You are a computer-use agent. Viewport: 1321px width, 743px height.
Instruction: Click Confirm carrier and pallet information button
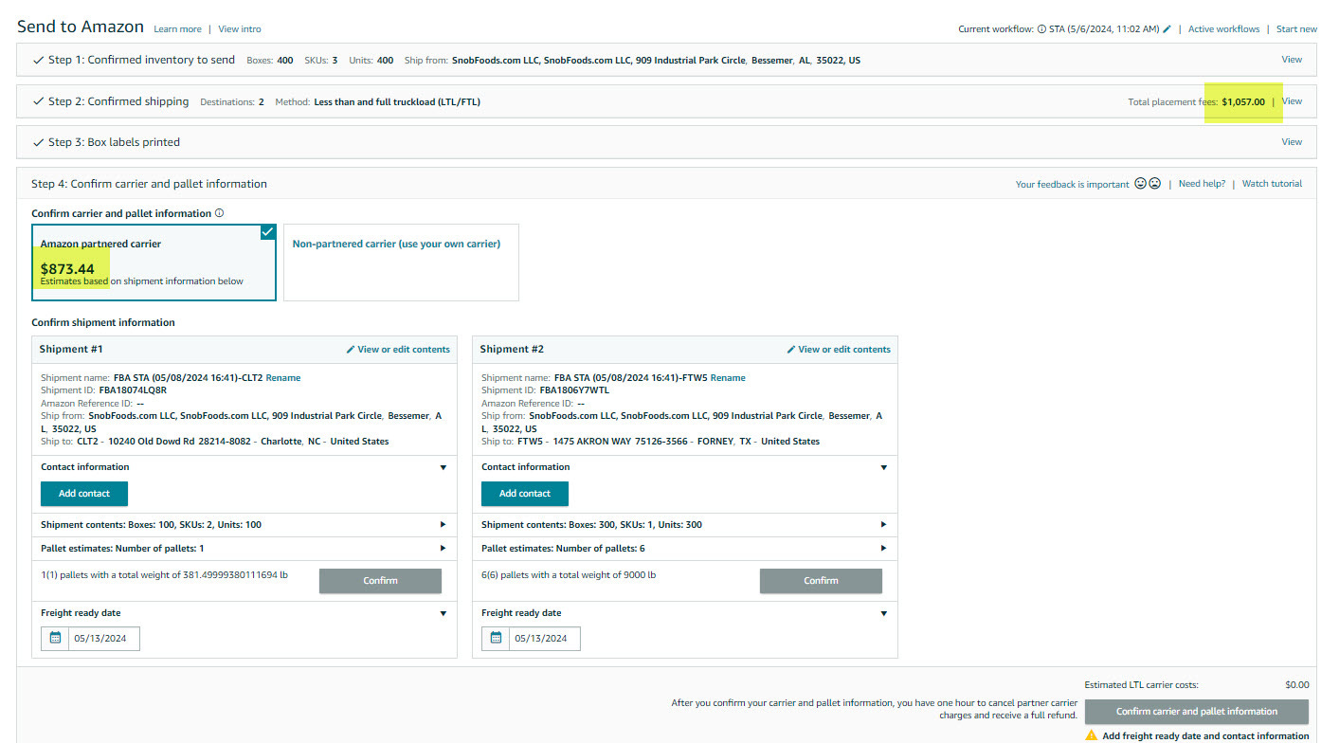click(x=1197, y=712)
